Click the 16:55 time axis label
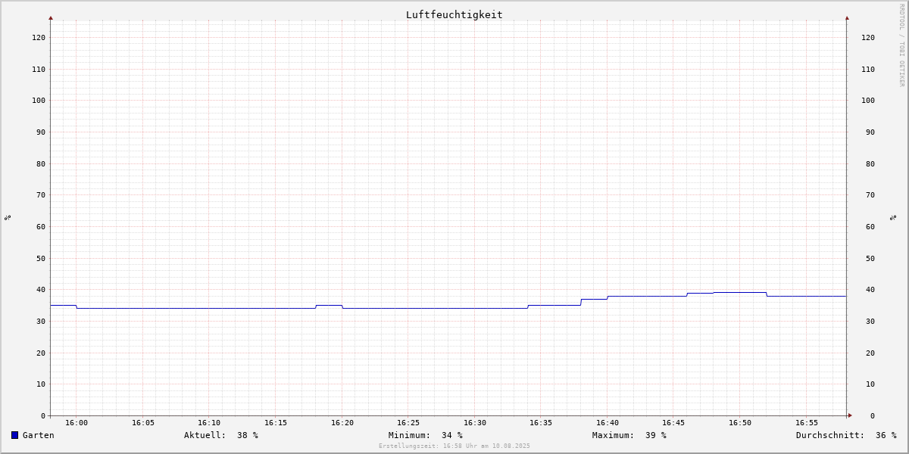Viewport: 909px width, 454px height. pos(807,423)
